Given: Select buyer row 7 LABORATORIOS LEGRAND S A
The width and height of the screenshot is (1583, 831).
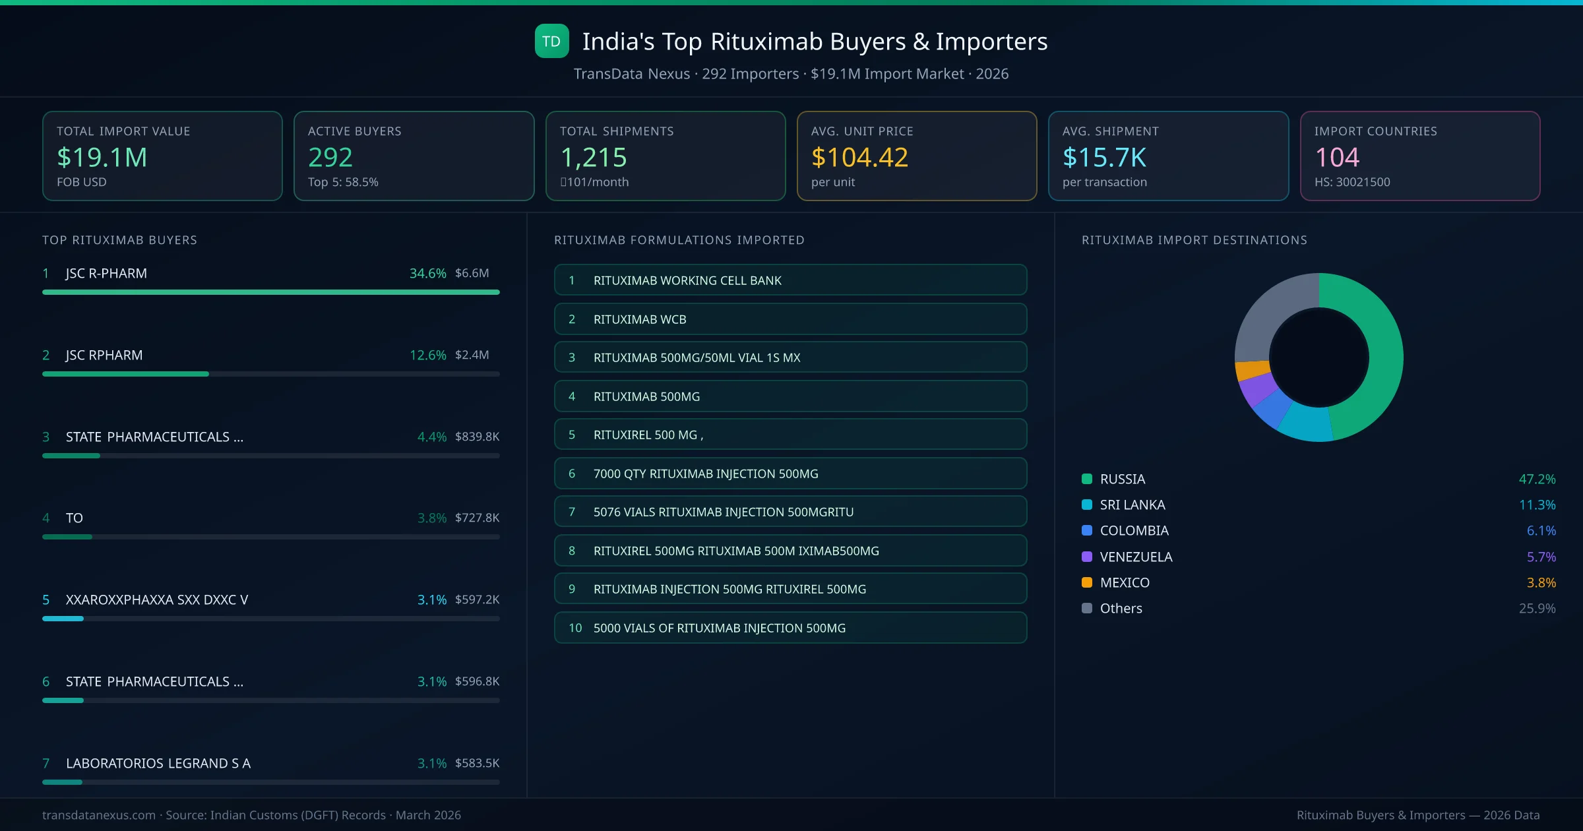Looking at the screenshot, I should (x=158, y=763).
